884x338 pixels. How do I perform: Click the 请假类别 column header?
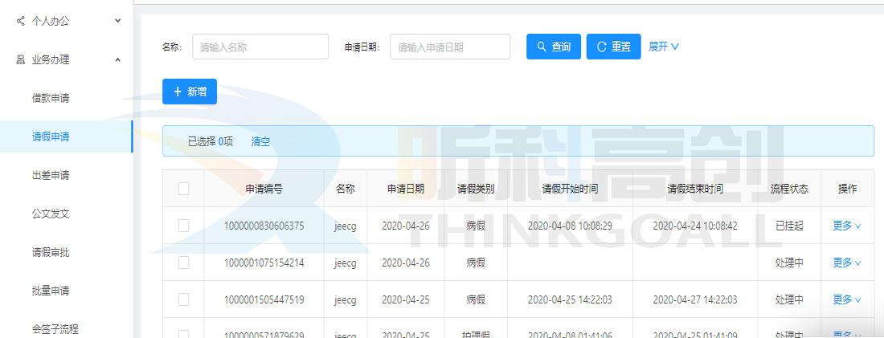pyautogui.click(x=476, y=189)
